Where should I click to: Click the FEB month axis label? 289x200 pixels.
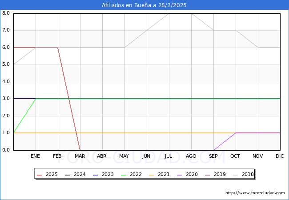(57, 156)
